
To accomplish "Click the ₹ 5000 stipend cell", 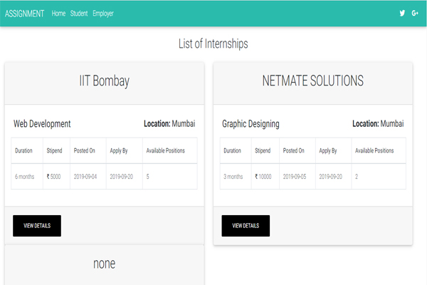I will tap(56, 177).
